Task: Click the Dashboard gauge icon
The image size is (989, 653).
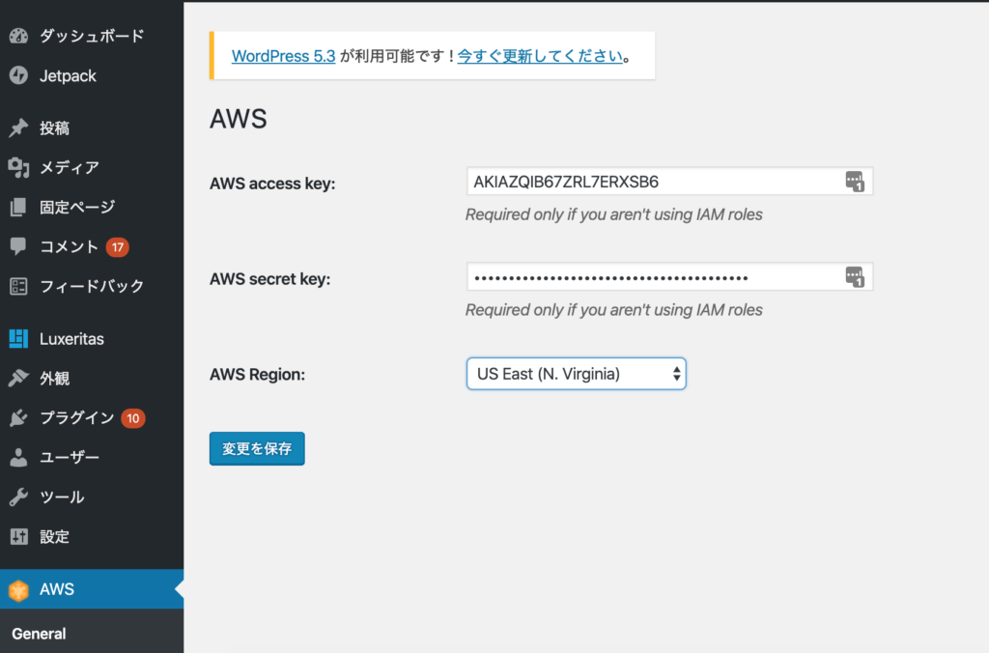Action: 18,36
